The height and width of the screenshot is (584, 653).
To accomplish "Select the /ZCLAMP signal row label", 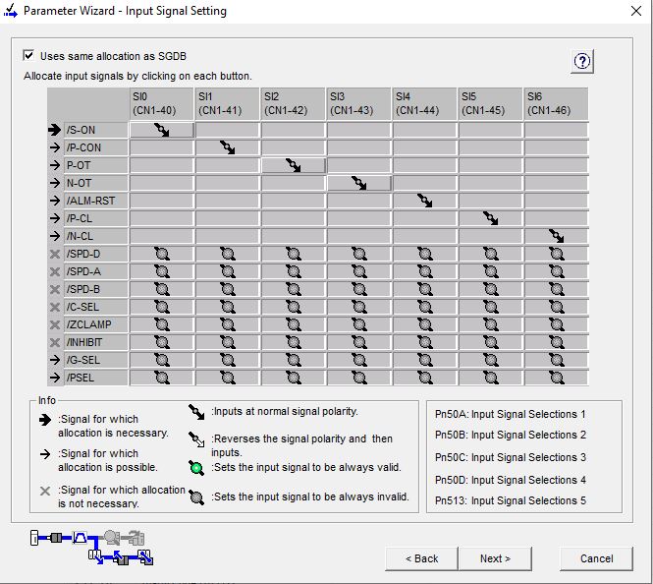I will pos(96,324).
